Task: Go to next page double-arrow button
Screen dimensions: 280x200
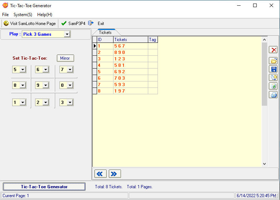Action: click(x=115, y=174)
